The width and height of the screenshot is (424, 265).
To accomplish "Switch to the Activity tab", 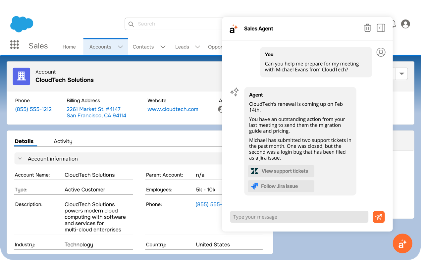I will coord(63,141).
